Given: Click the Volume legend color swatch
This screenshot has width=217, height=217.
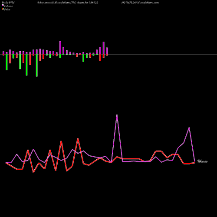Looking at the screenshot, I should point(3,5).
